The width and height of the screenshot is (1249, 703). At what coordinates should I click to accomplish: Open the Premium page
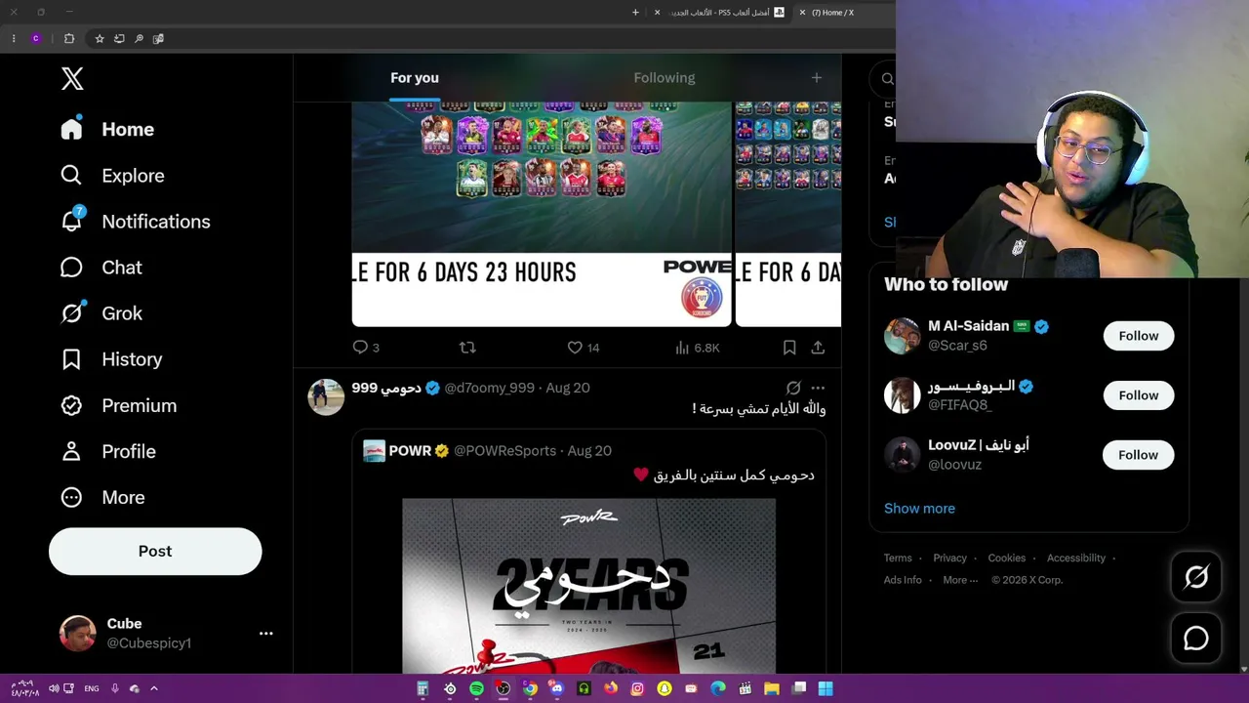point(118,405)
